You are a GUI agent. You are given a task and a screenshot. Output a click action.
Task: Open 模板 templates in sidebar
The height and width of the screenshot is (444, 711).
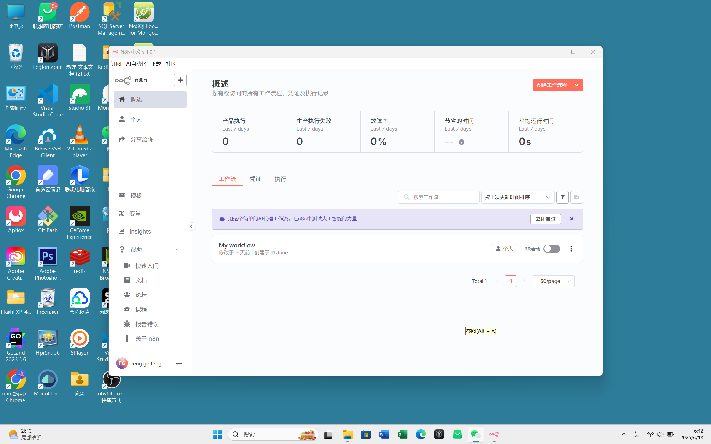tap(150, 195)
